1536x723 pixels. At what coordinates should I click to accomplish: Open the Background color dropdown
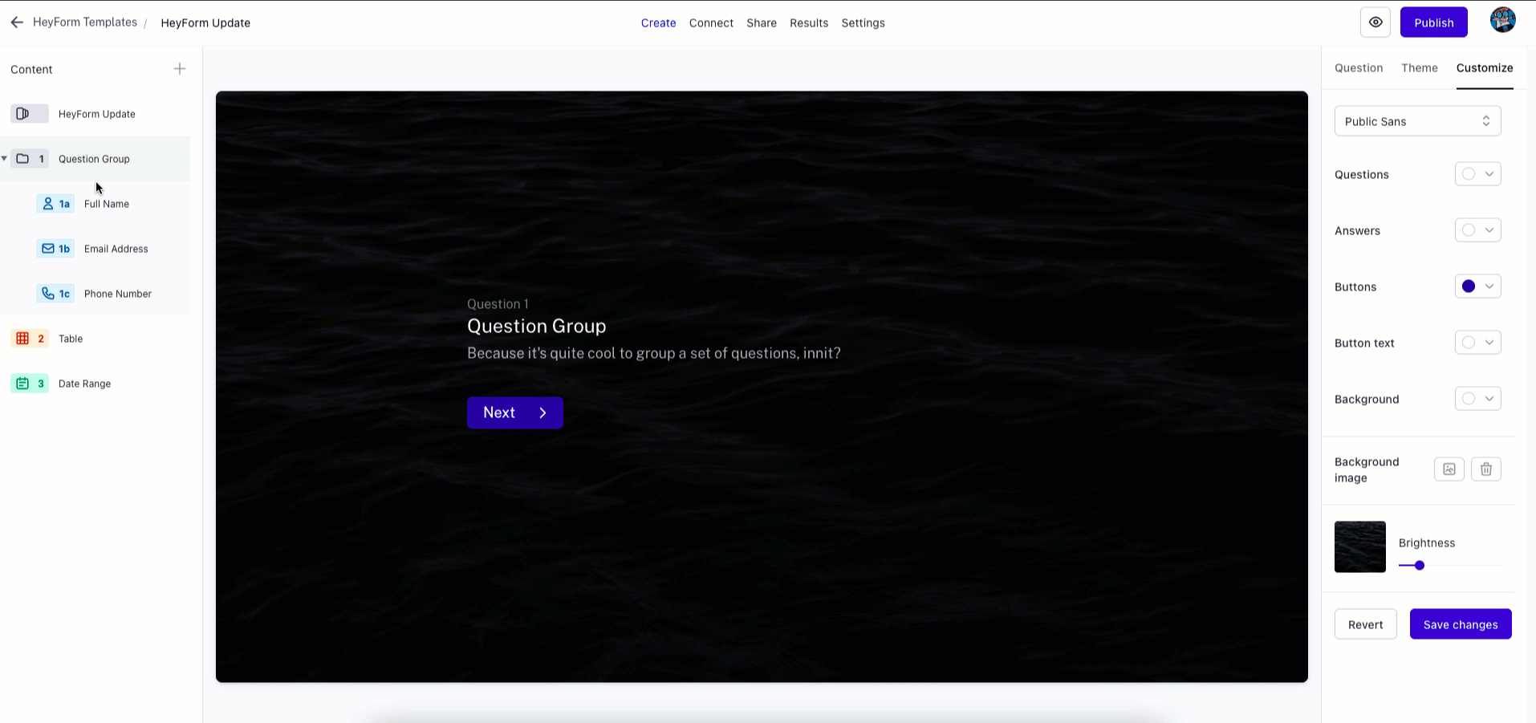pyautogui.click(x=1478, y=399)
